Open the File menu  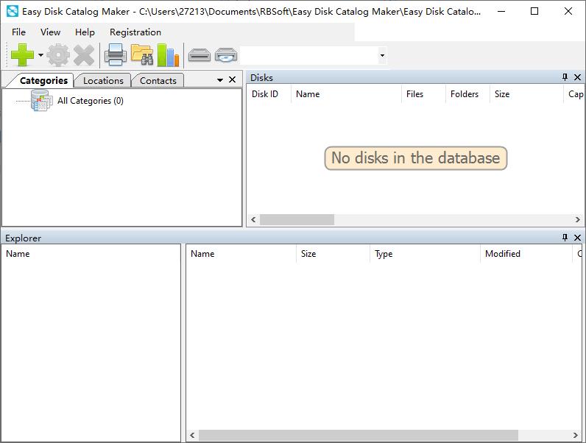(18, 32)
